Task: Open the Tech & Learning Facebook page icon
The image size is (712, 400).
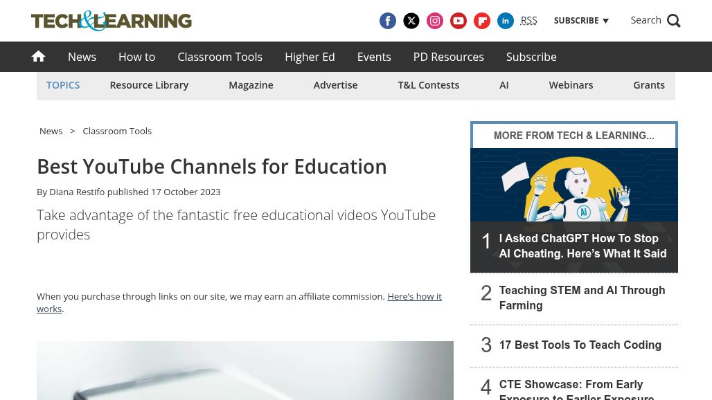Action: point(387,21)
